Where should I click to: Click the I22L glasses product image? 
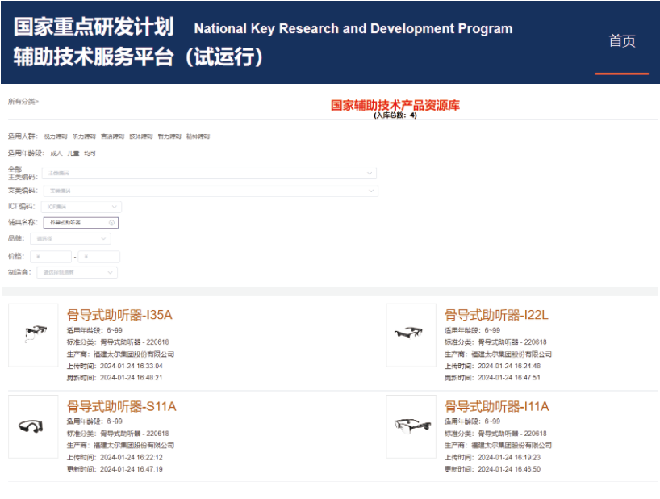point(411,334)
